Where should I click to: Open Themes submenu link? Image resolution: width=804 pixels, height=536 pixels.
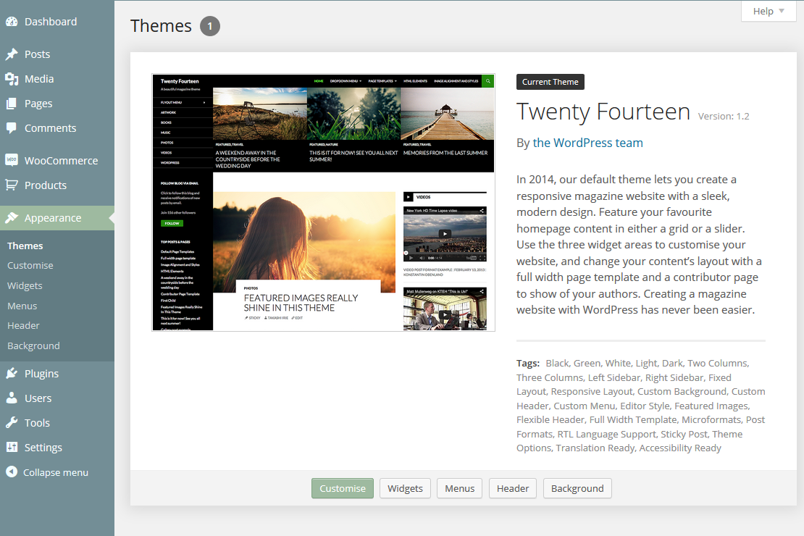(x=25, y=246)
